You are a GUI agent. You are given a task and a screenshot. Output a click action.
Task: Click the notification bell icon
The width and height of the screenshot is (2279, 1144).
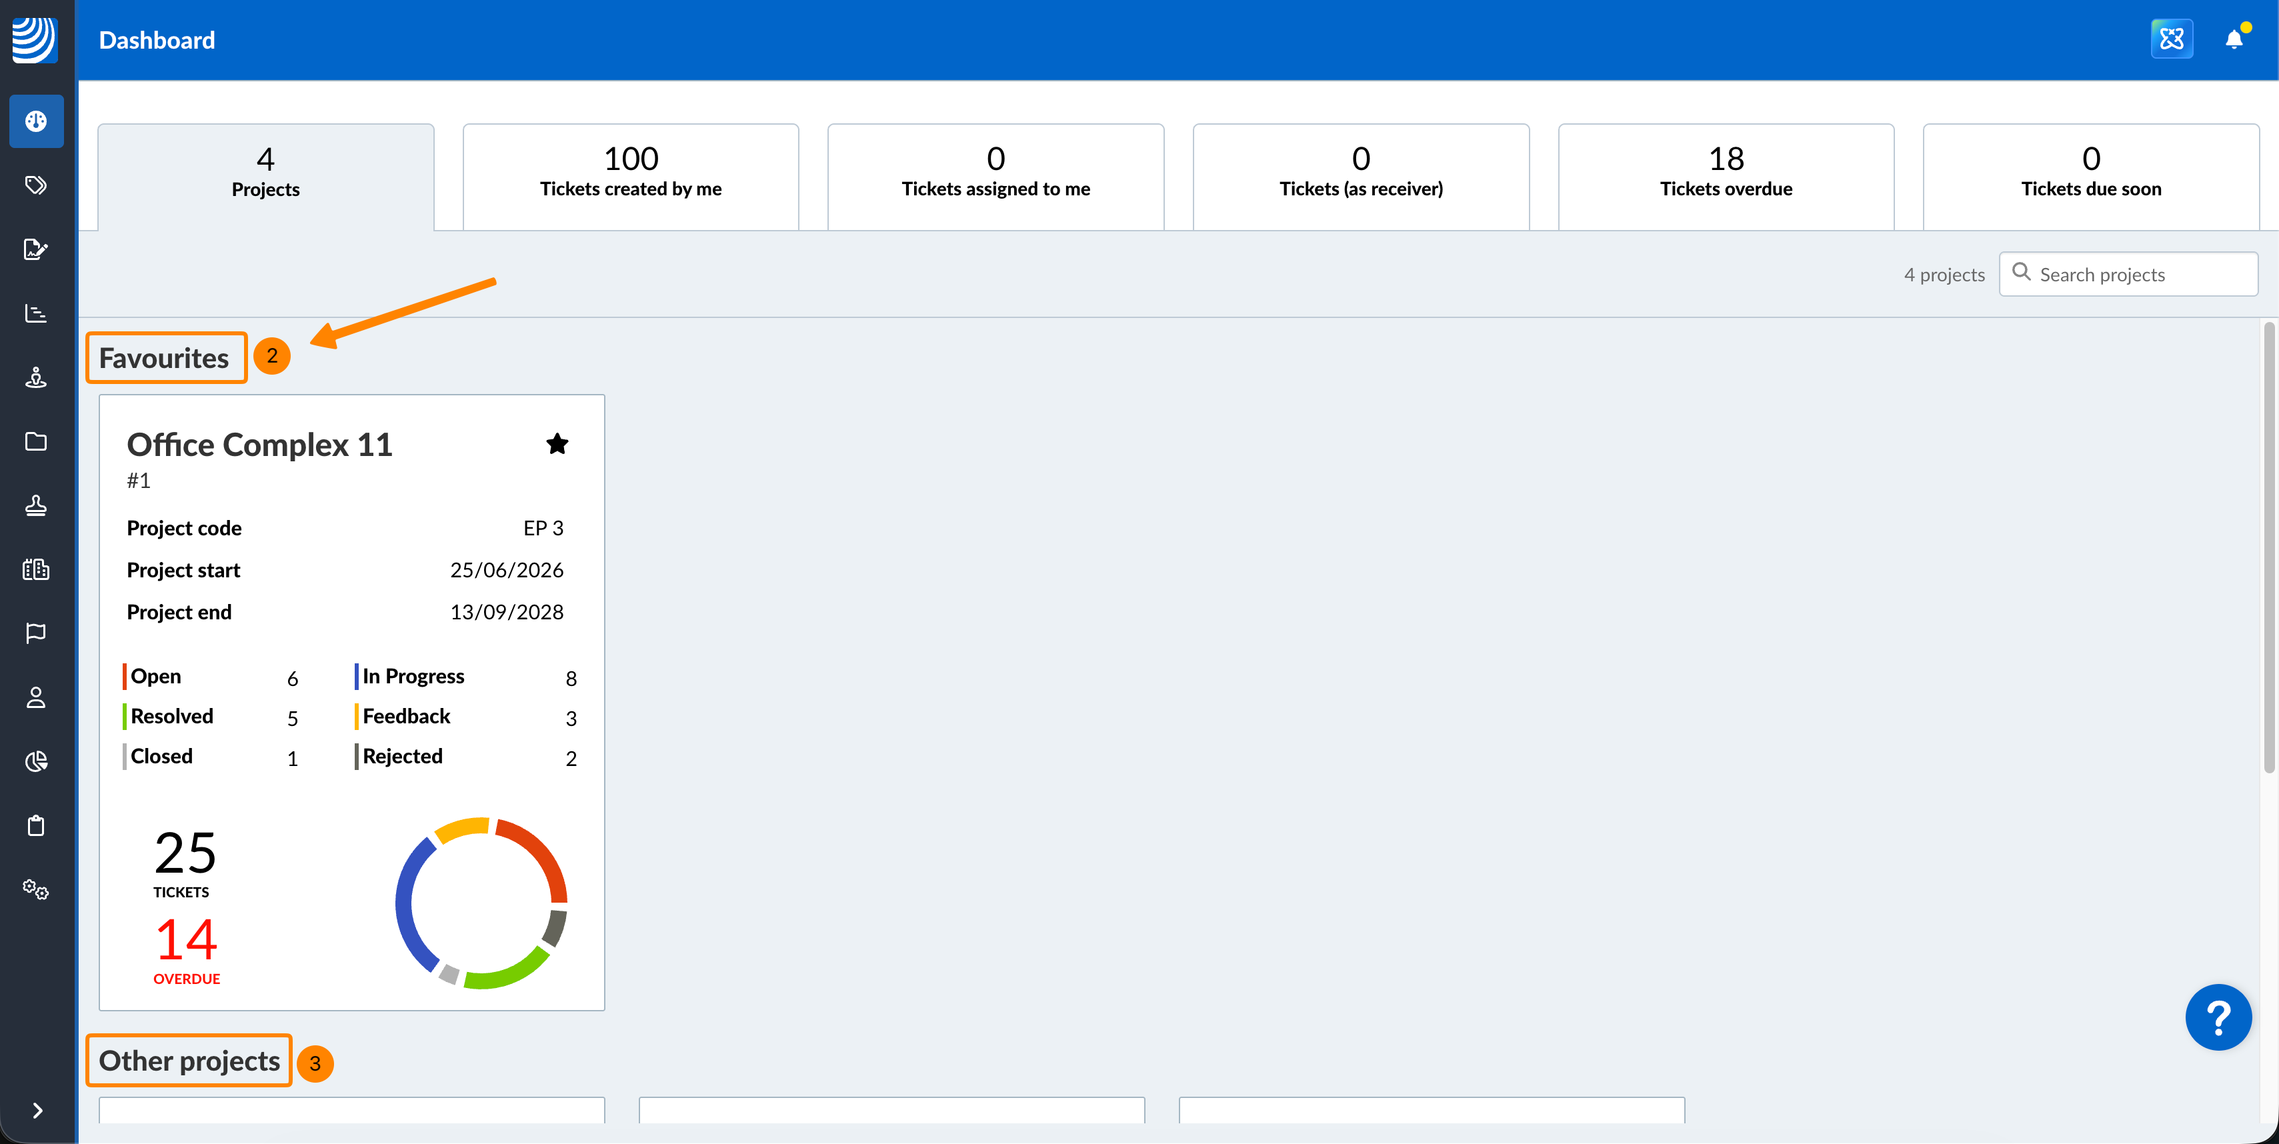(x=2233, y=40)
